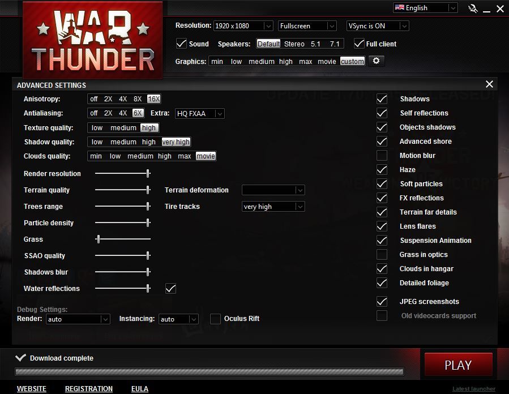Disable the Shadows checkbox
This screenshot has width=509, height=394.
[382, 99]
